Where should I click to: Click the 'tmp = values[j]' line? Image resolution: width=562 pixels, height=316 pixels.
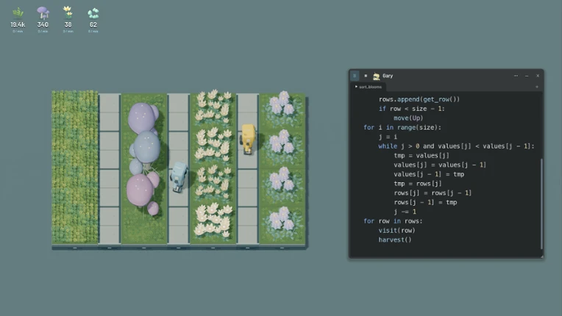(421, 155)
